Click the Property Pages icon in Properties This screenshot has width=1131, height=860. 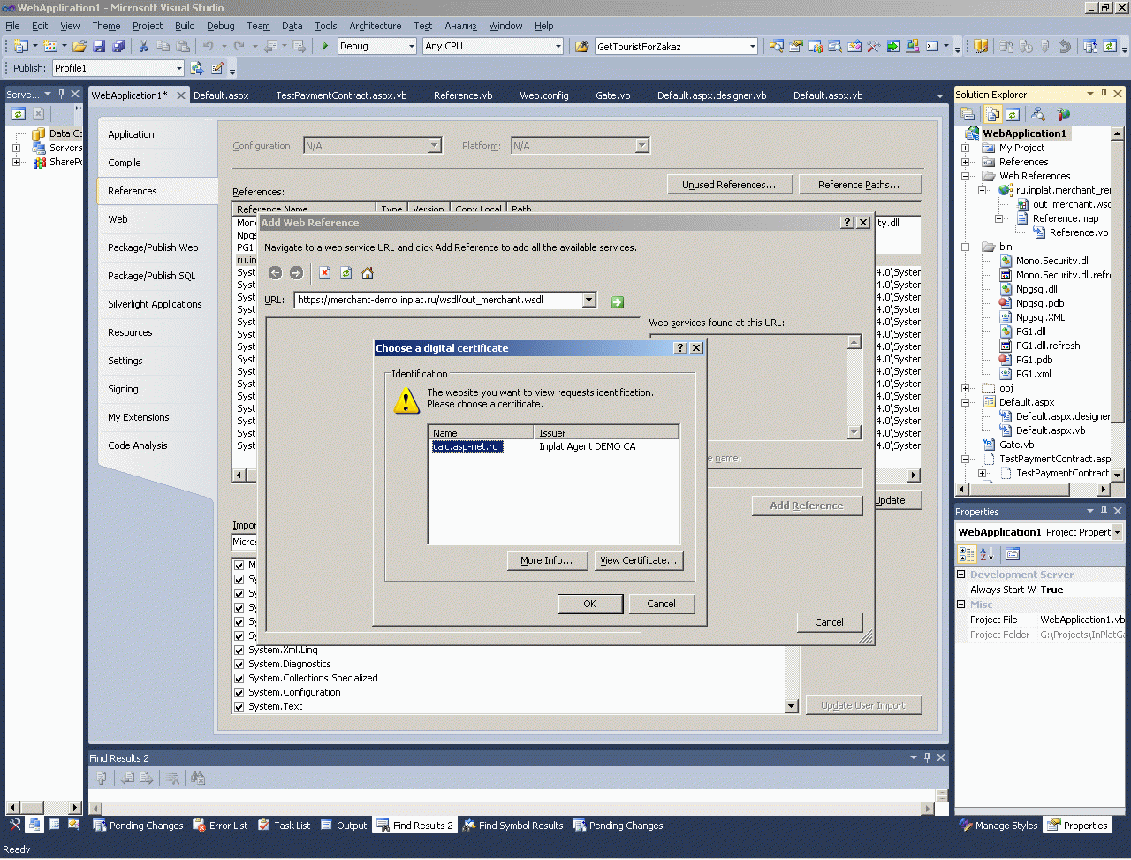(x=1013, y=554)
